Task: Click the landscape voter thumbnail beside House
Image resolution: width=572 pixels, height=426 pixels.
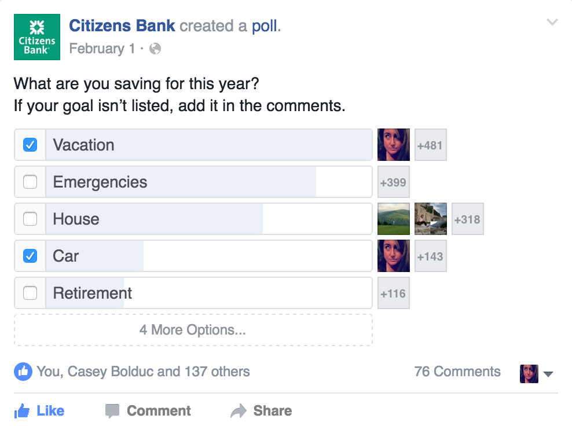Action: 394,219
